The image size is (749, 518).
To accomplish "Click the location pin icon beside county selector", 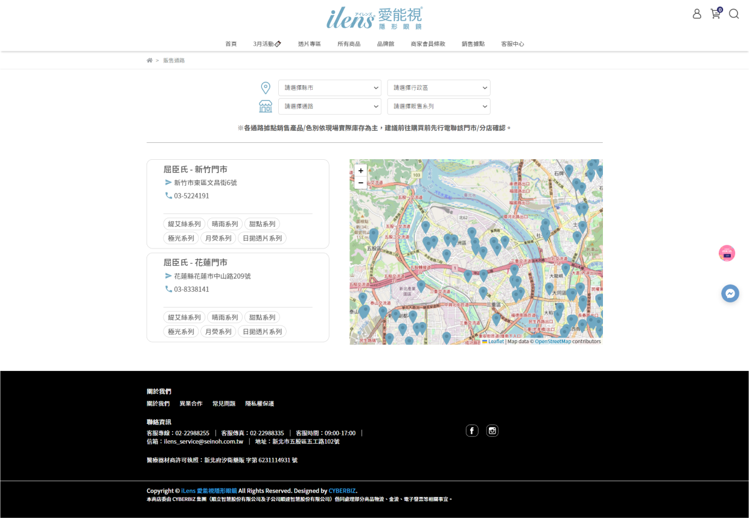I will [265, 87].
